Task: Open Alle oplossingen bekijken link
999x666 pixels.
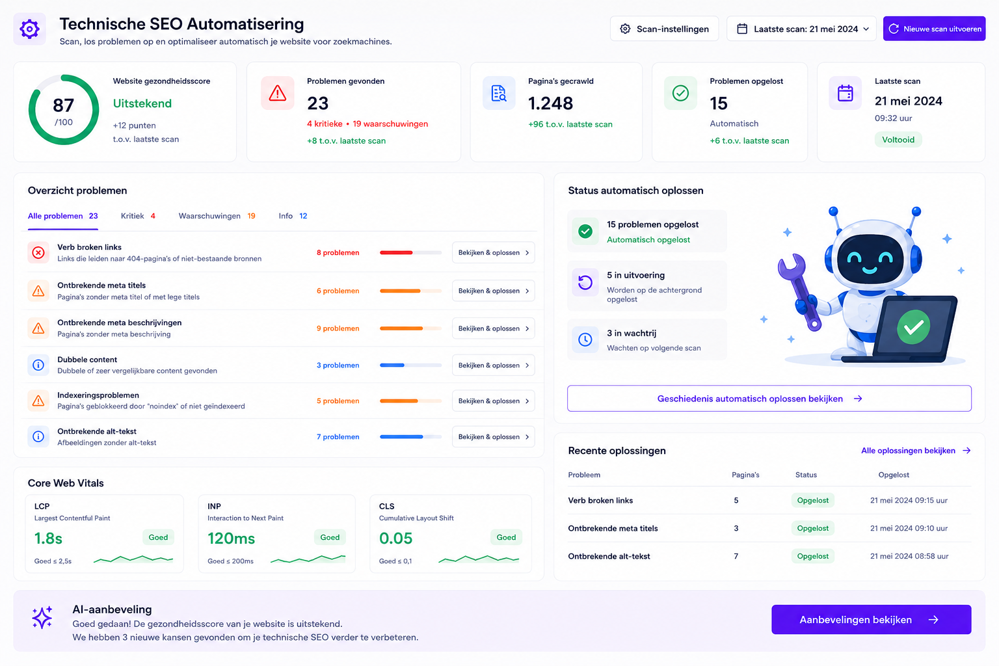Action: tap(916, 451)
